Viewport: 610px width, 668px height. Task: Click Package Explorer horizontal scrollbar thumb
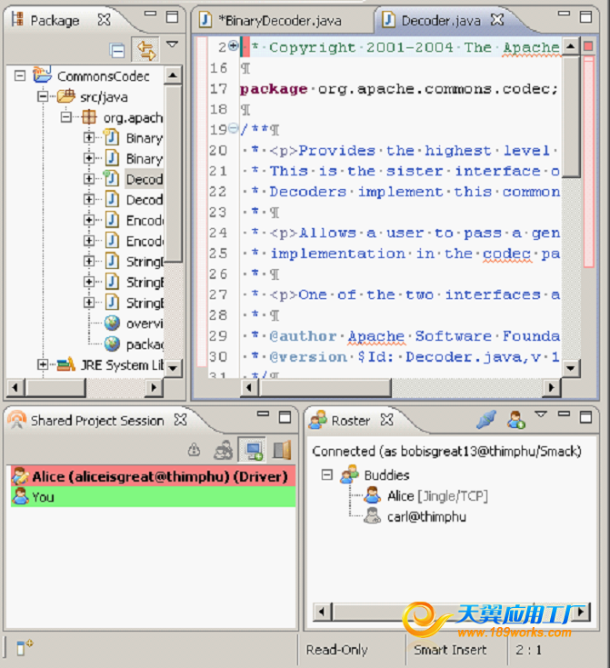[x=55, y=387]
